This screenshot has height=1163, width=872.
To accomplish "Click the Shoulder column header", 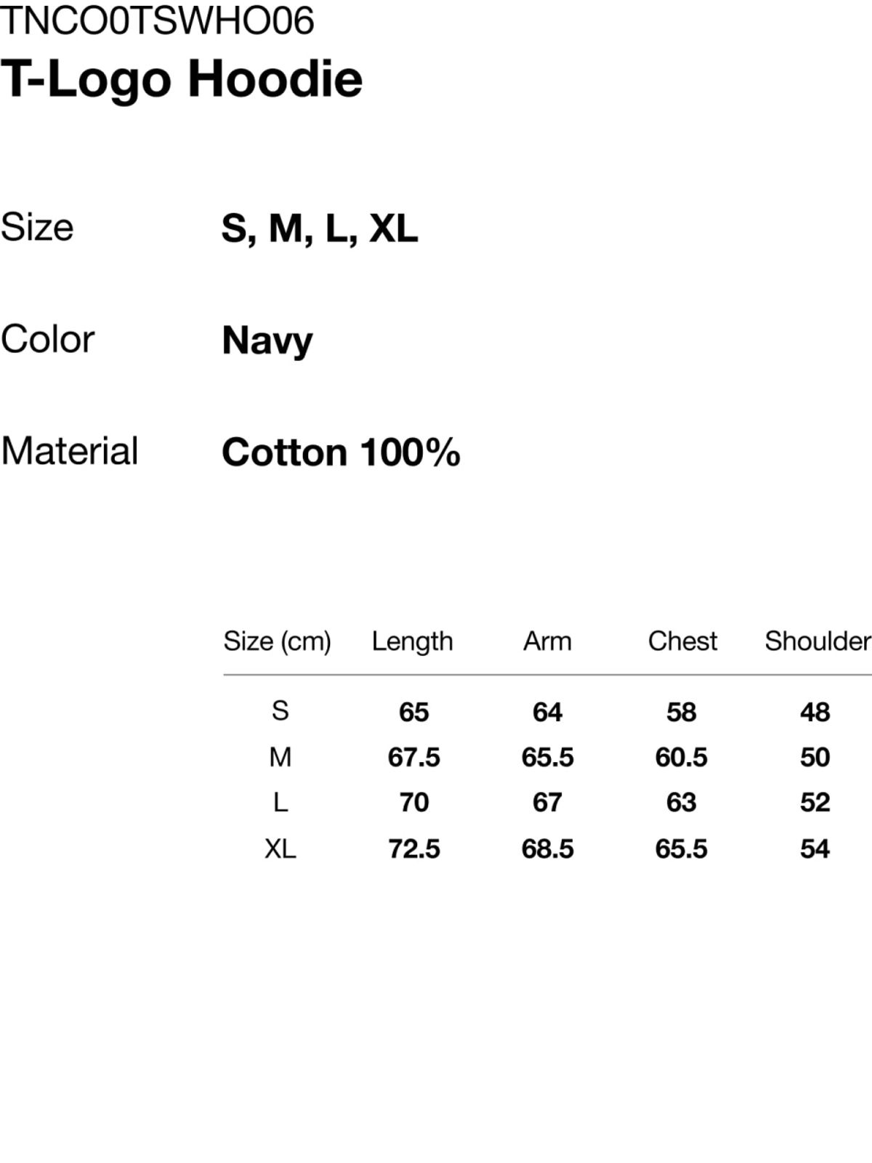I will click(x=817, y=641).
